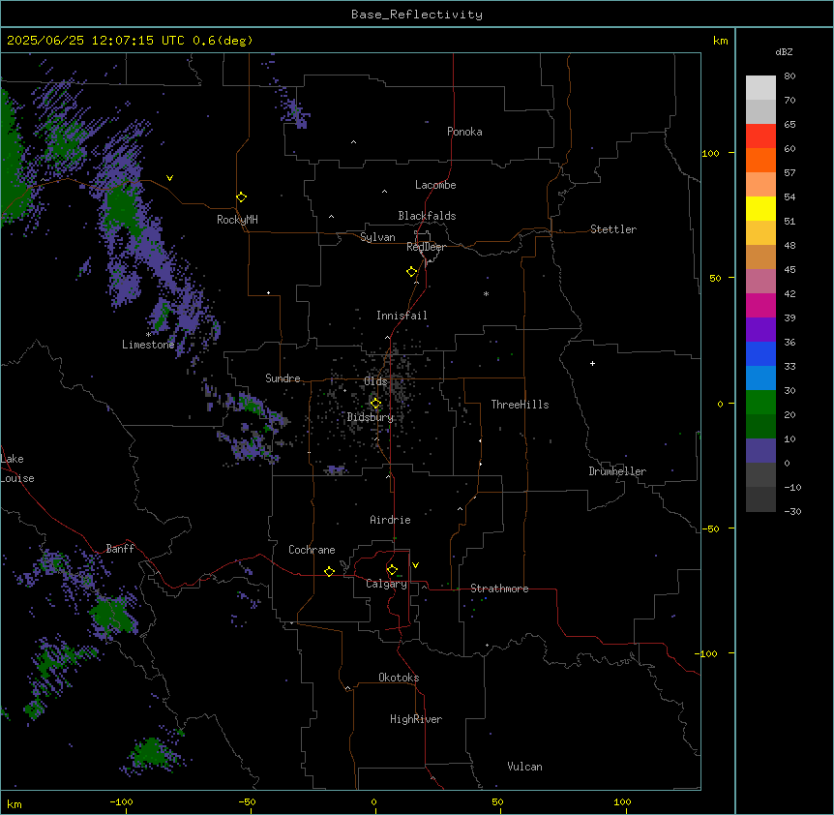Click the Lacombe city label
This screenshot has width=834, height=815.
click(x=435, y=185)
